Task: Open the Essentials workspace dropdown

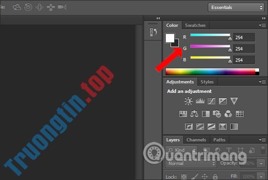Action: click(236, 8)
